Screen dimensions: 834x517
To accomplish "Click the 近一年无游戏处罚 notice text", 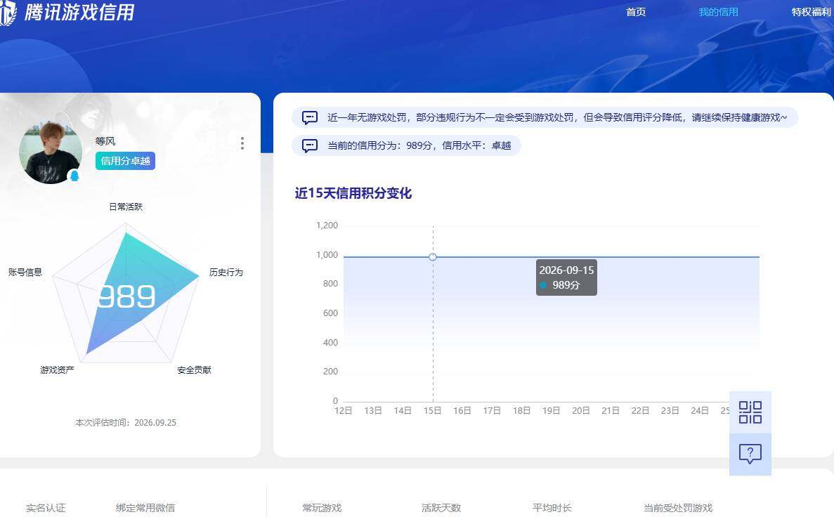I will pyautogui.click(x=557, y=117).
